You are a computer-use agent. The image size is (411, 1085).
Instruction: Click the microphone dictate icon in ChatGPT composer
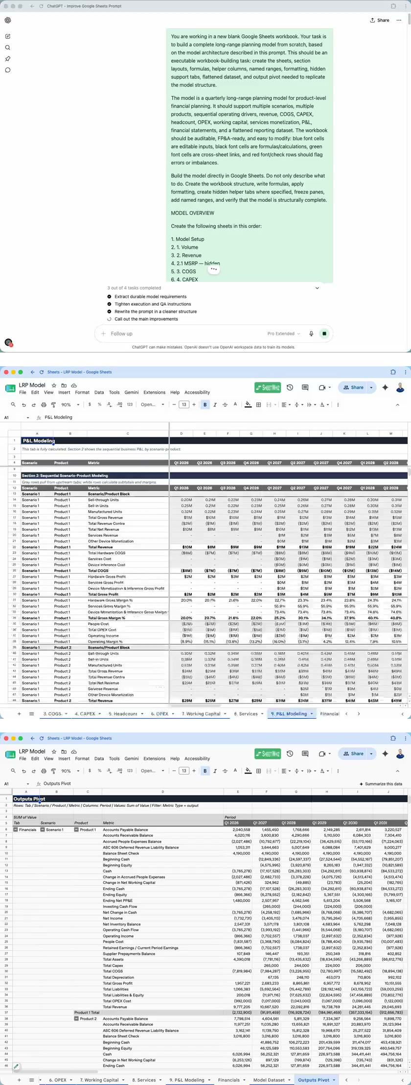[311, 333]
